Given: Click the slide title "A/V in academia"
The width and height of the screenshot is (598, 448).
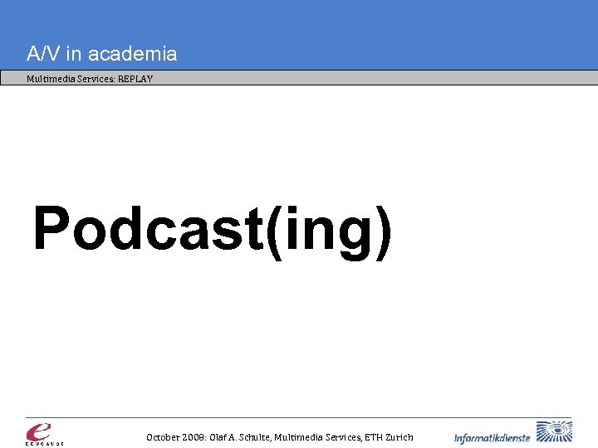Looking at the screenshot, I should (102, 53).
